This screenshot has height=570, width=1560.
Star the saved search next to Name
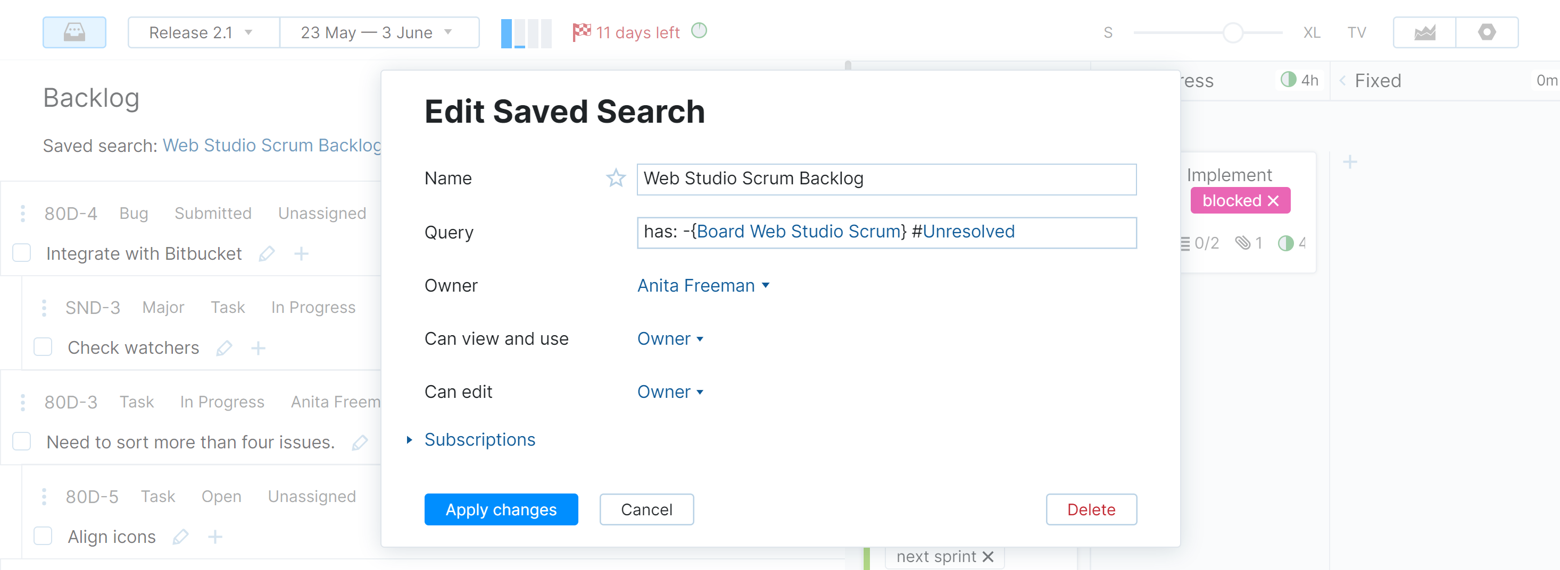click(x=615, y=178)
